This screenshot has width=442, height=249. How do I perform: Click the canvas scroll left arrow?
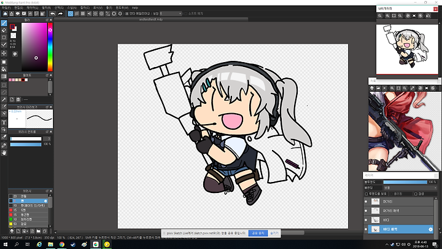(x=55, y=232)
